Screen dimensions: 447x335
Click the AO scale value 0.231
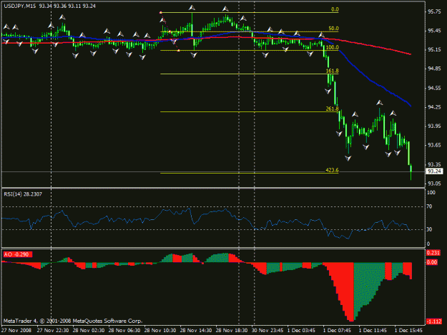pos(433,253)
